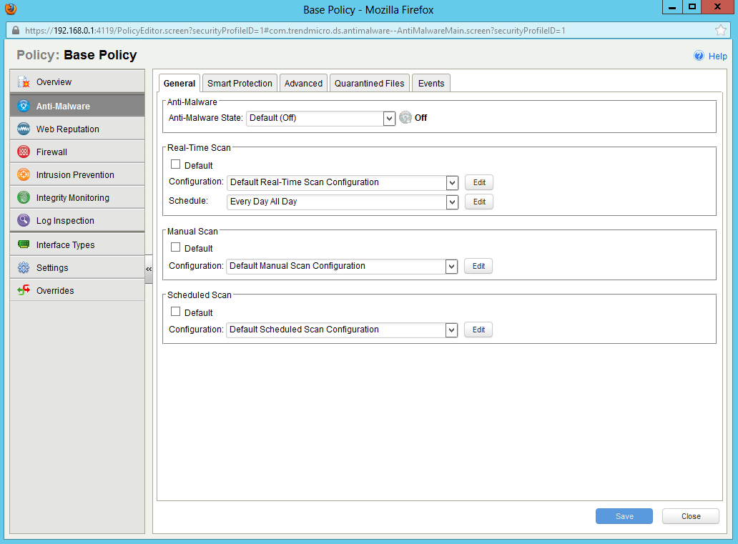The image size is (738, 544).
Task: Click the Overview sidebar icon
Action: point(24,82)
